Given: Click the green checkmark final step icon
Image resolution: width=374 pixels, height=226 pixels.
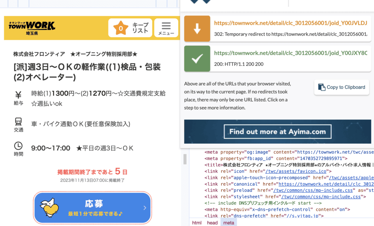Looking at the screenshot, I should pyautogui.click(x=197, y=59).
